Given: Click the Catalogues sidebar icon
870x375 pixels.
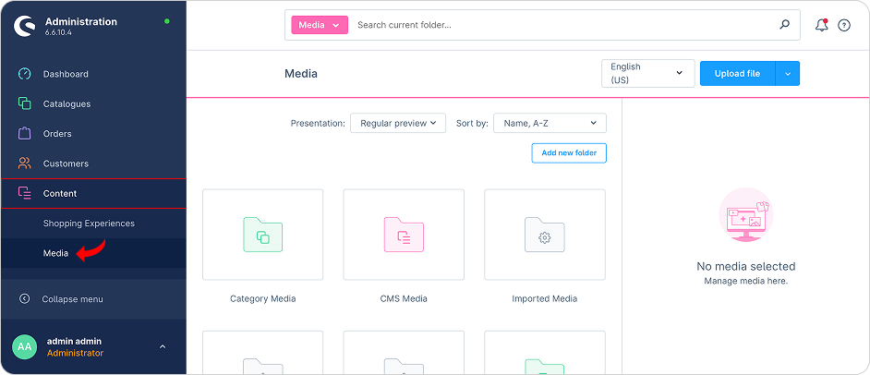Looking at the screenshot, I should pos(25,104).
